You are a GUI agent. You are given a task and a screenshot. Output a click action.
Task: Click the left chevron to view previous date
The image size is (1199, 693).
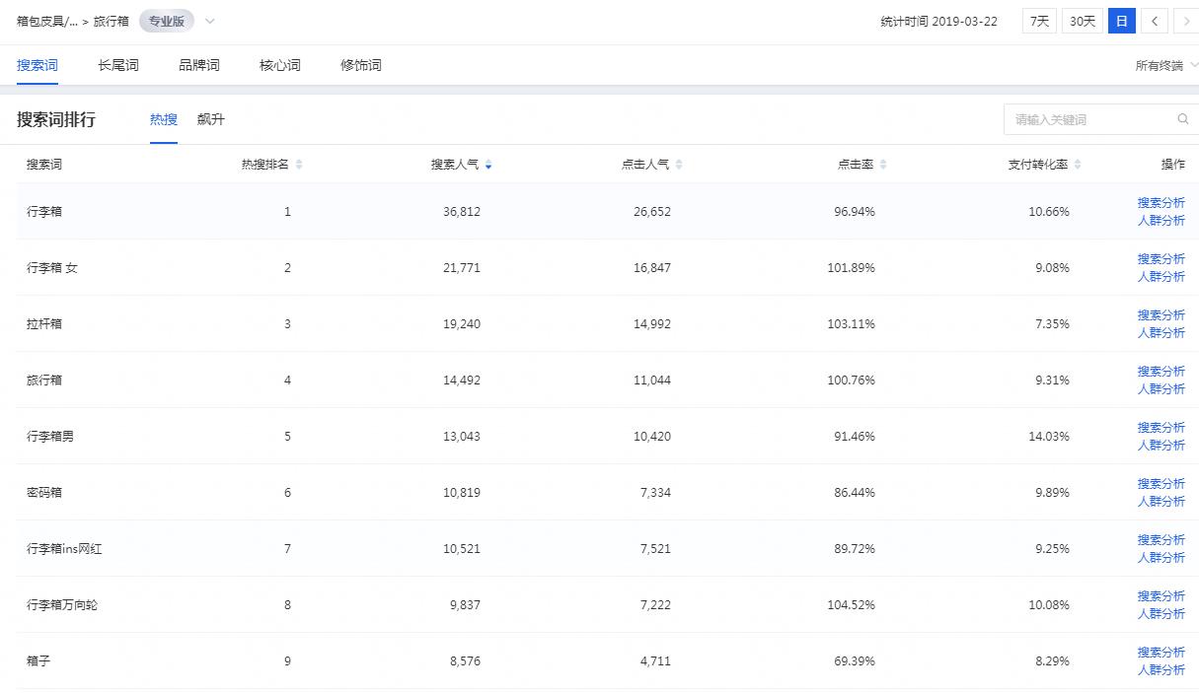[1154, 20]
